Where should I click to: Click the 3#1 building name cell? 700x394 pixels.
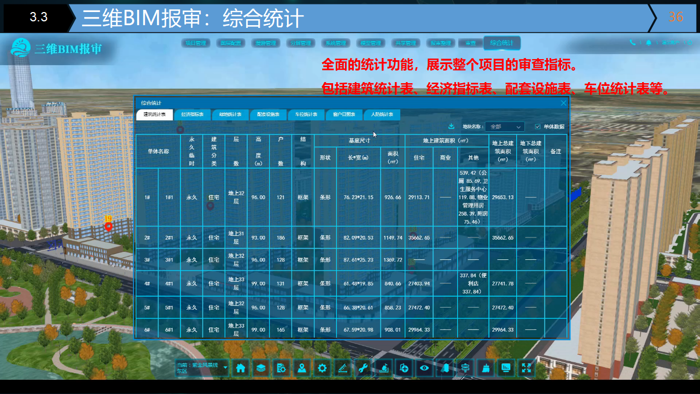(x=169, y=260)
